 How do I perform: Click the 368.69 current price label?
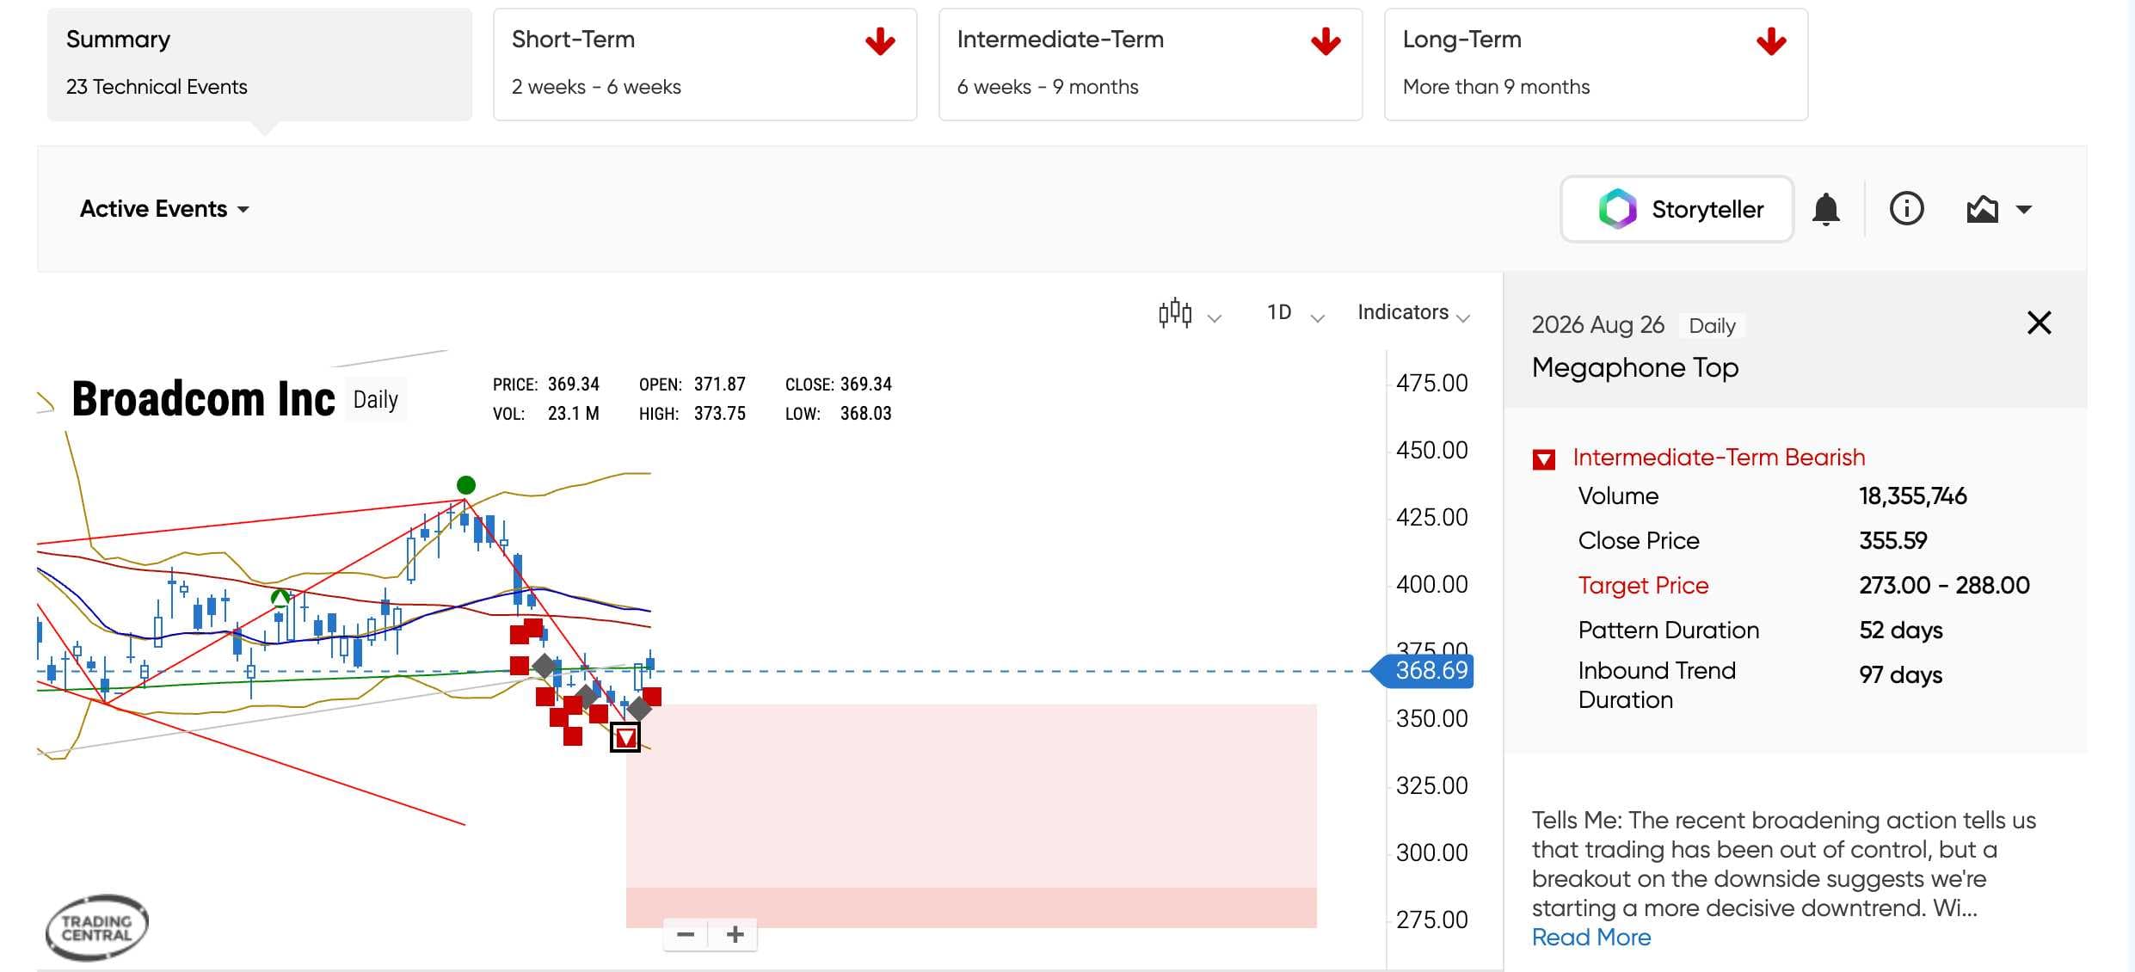[x=1424, y=670]
